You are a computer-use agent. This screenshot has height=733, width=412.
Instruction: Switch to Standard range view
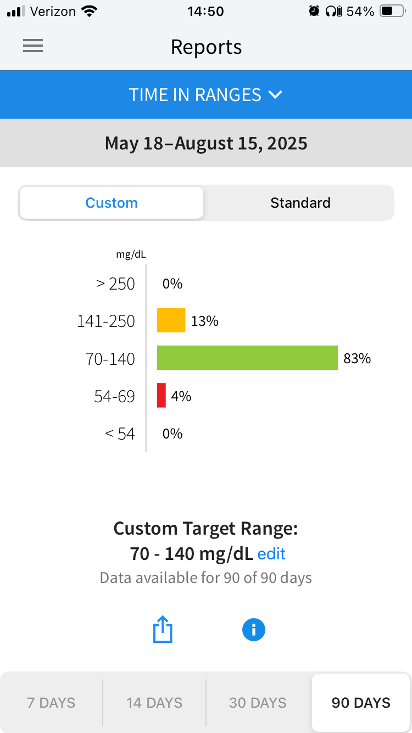tap(300, 203)
